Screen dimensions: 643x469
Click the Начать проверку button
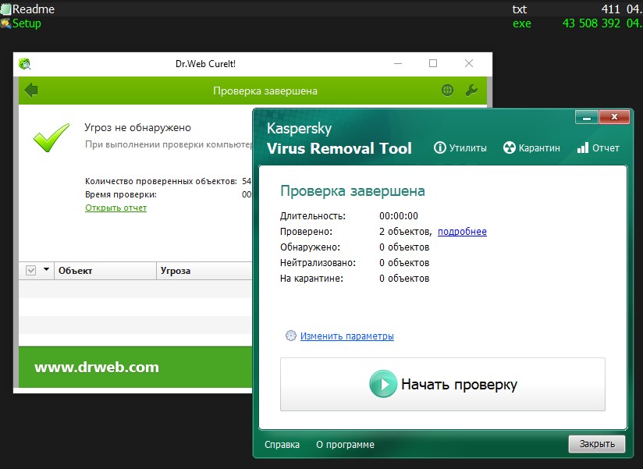coord(443,384)
